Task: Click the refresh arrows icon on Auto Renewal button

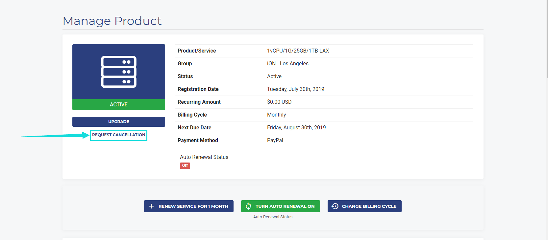Action: [x=248, y=206]
